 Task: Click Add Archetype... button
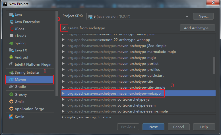(197, 28)
